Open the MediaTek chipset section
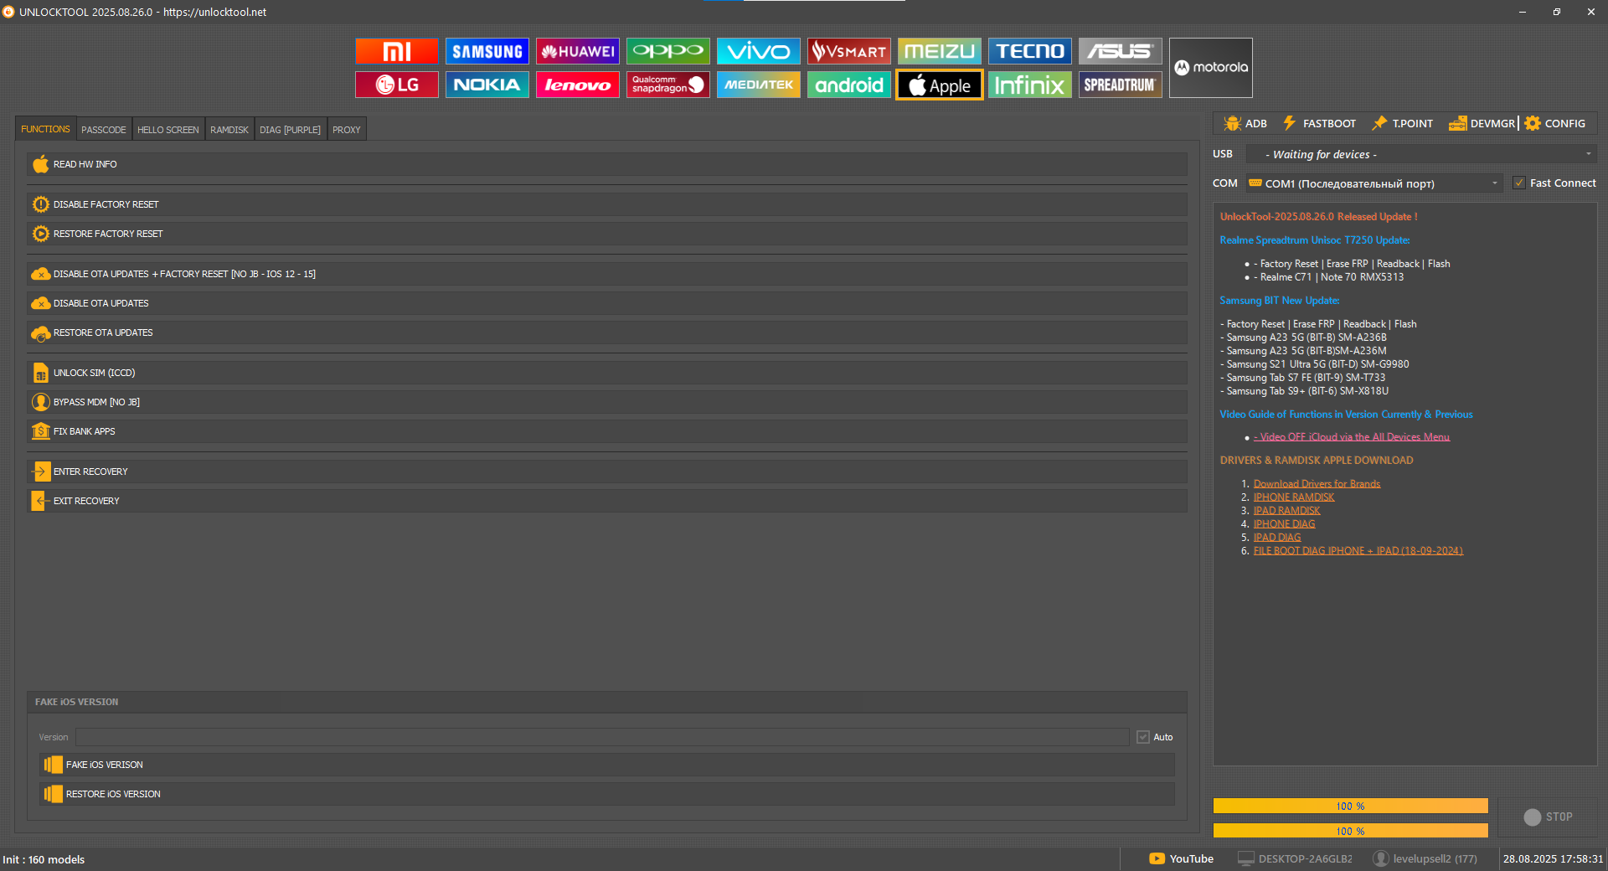This screenshot has width=1608, height=871. [758, 85]
